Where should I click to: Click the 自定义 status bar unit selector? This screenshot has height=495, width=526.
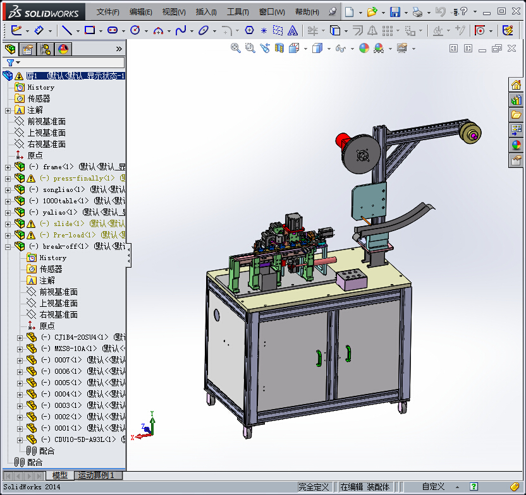click(433, 487)
